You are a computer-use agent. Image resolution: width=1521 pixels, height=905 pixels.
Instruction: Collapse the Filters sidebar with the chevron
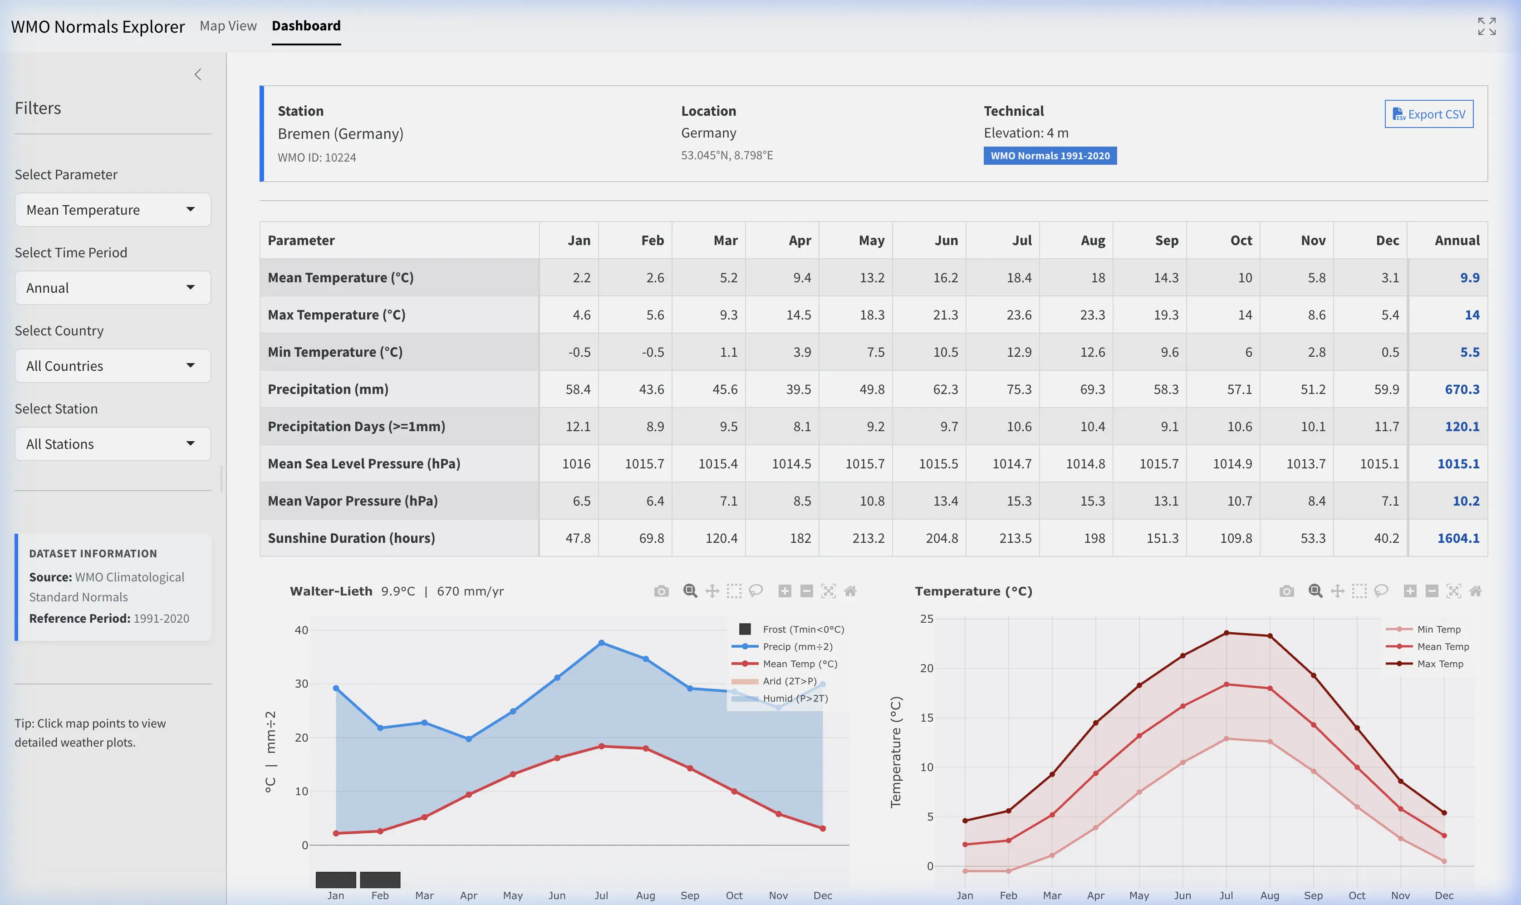[x=198, y=74]
